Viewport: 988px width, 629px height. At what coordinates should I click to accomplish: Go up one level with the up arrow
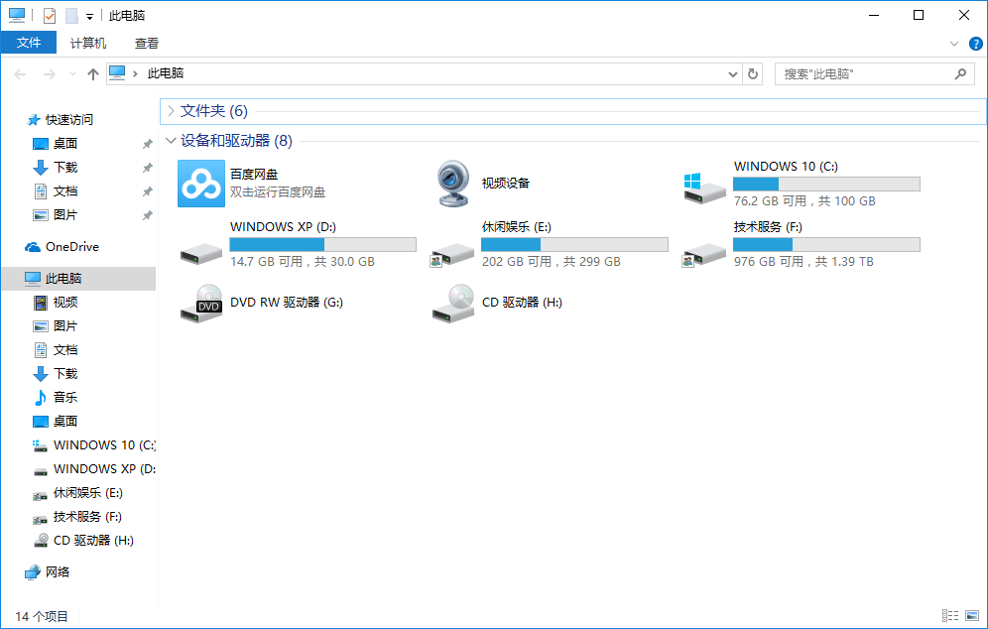point(93,74)
